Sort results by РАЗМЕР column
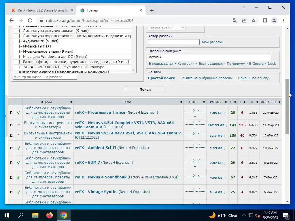Image resolution: width=295 pixels, height=221 pixels. click(x=217, y=102)
